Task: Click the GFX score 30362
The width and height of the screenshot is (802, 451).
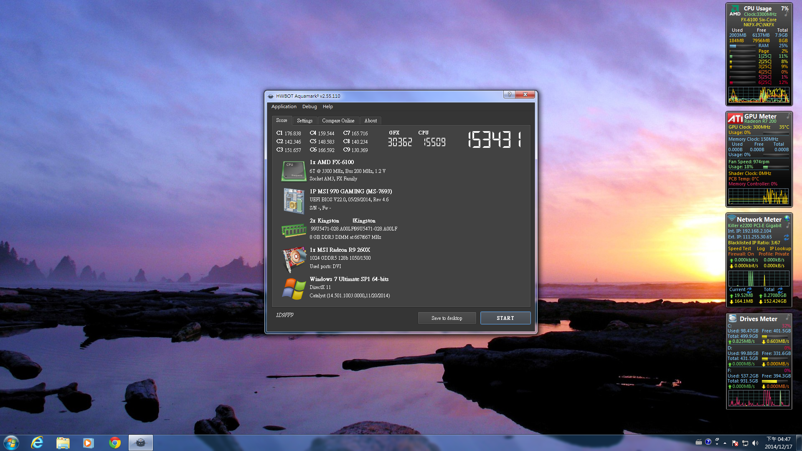Action: click(x=400, y=142)
